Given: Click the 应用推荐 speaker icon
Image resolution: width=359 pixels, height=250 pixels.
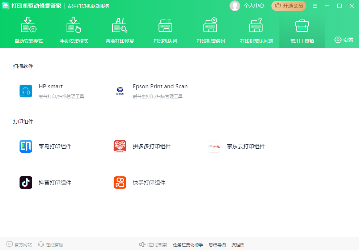Looking at the screenshot, I should [x=142, y=244].
